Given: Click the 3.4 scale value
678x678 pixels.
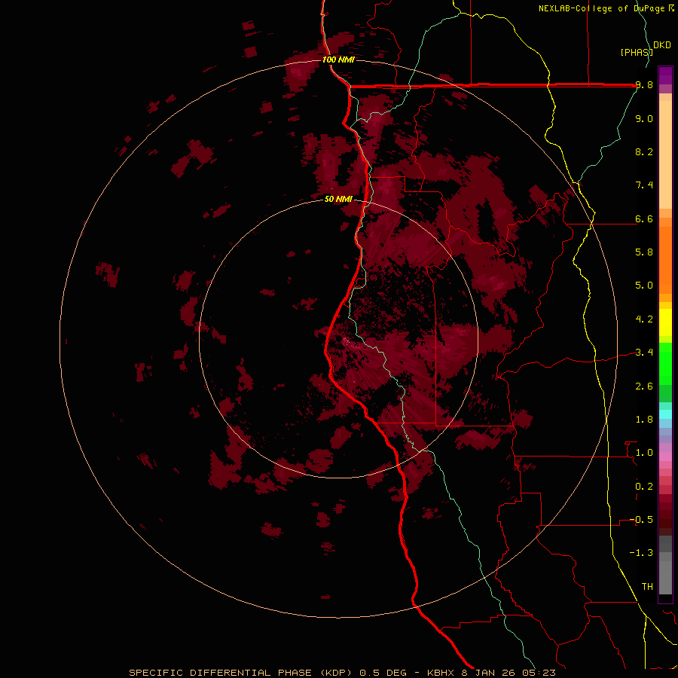Looking at the screenshot, I should click(644, 353).
